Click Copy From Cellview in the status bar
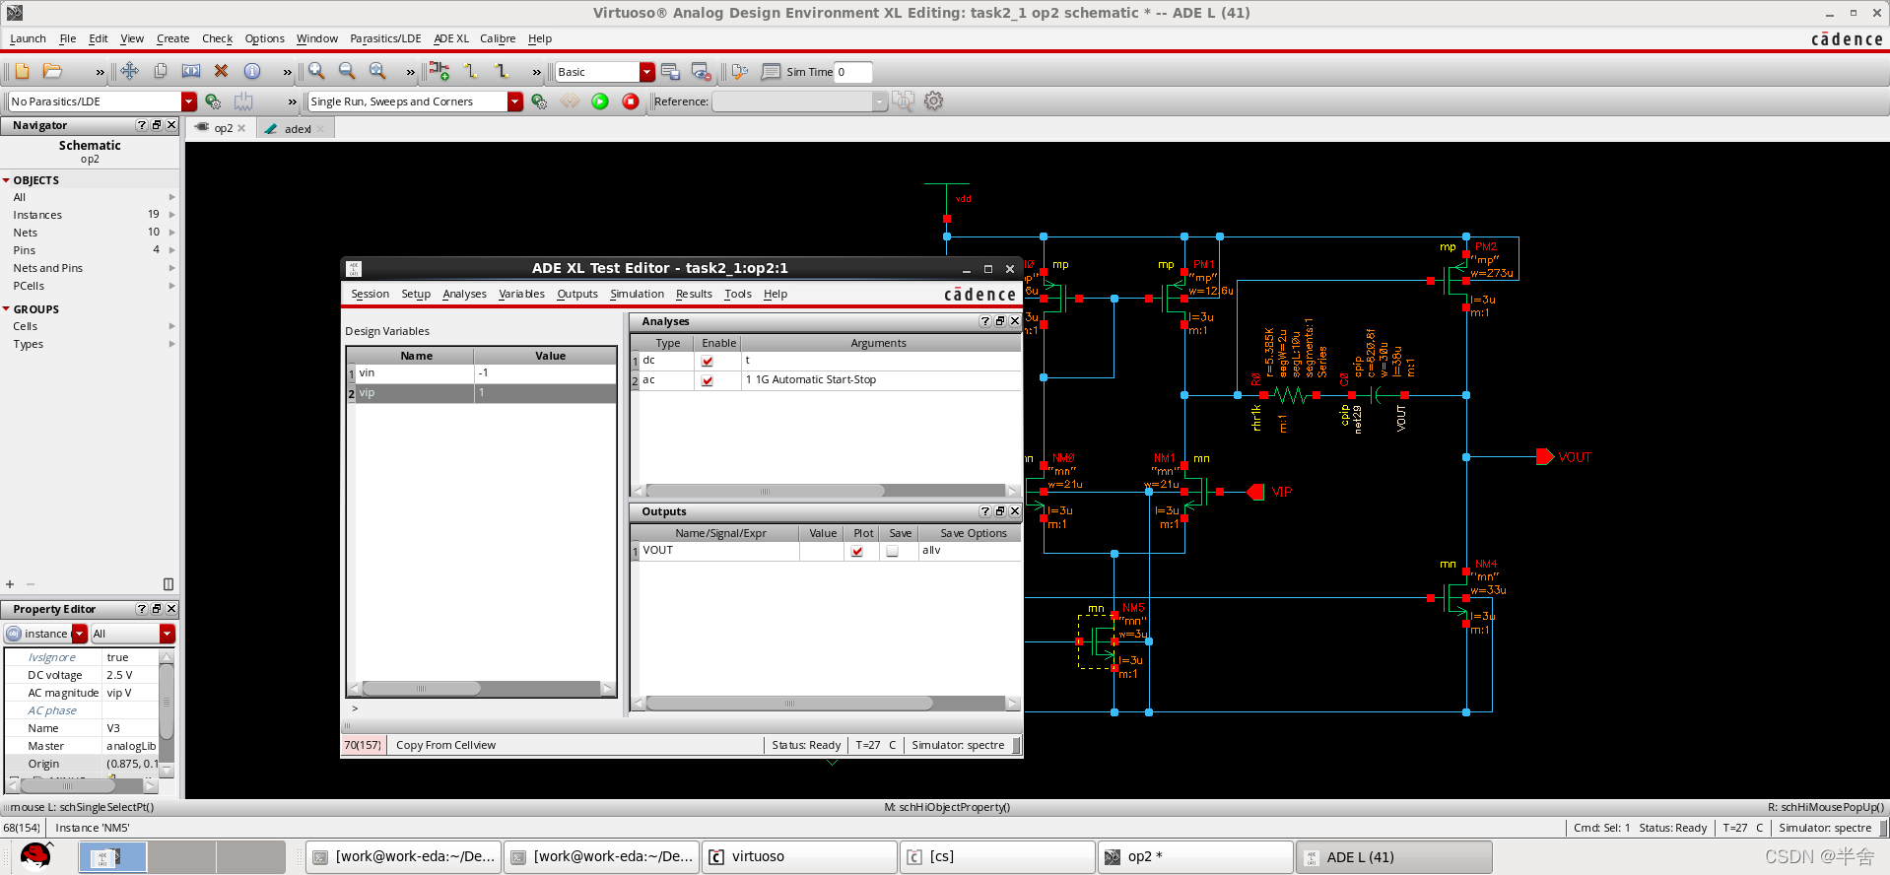The height and width of the screenshot is (875, 1890). click(445, 745)
